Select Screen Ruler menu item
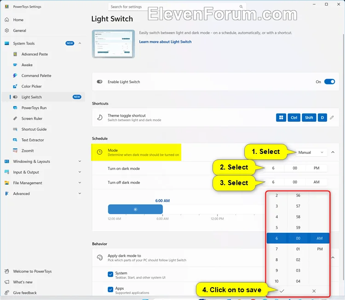Viewport: 345px width, 300px height. 43,119
